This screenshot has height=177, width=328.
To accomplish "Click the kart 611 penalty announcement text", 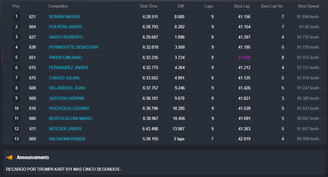I will pyautogui.click(x=64, y=169).
